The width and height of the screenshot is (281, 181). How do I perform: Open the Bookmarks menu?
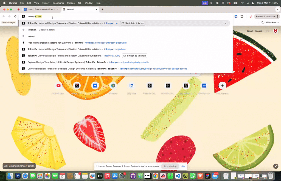[x=58, y=3]
